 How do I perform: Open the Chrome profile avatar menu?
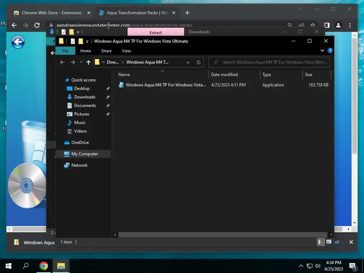click(x=338, y=25)
